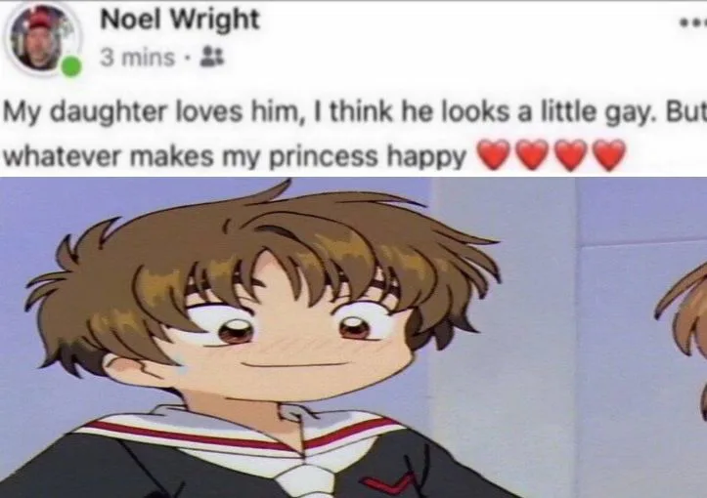Click the "whatever makes my princess happy" text

click(x=235, y=157)
